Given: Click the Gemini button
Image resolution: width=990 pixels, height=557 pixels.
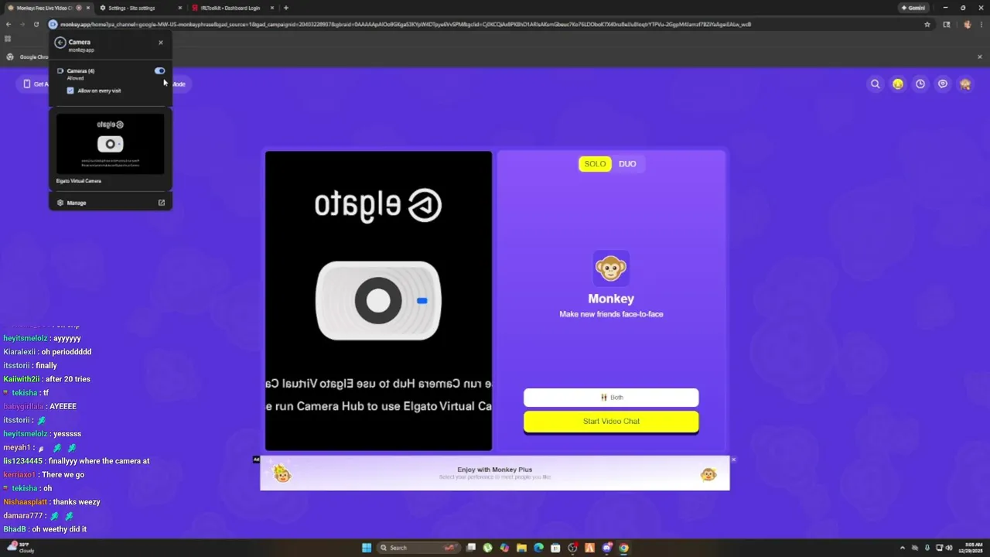Looking at the screenshot, I should tap(914, 8).
